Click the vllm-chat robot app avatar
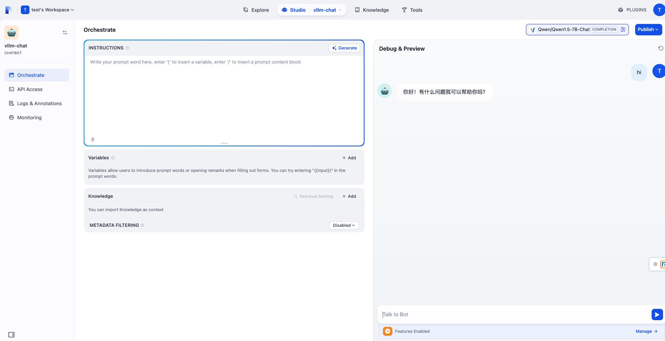 [x=11, y=33]
